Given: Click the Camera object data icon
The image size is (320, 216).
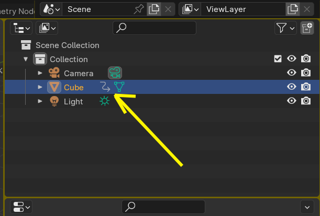Looking at the screenshot, I should (x=115, y=73).
